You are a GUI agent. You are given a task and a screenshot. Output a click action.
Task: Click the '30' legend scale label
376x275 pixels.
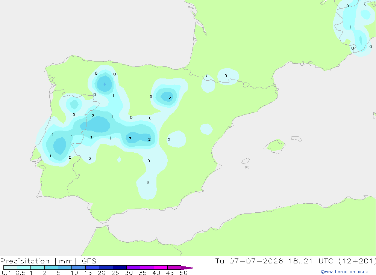129,273
